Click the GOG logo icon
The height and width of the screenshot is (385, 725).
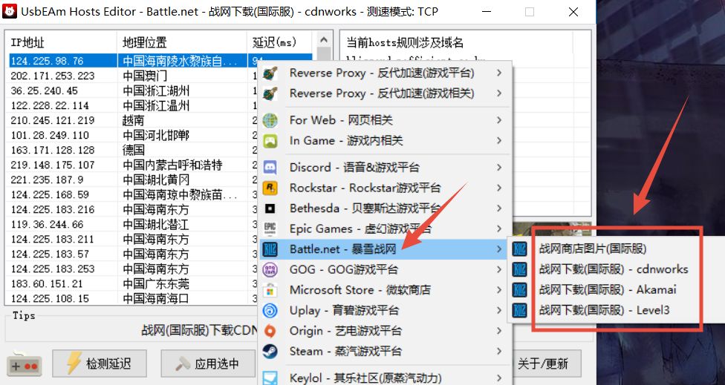tap(270, 269)
